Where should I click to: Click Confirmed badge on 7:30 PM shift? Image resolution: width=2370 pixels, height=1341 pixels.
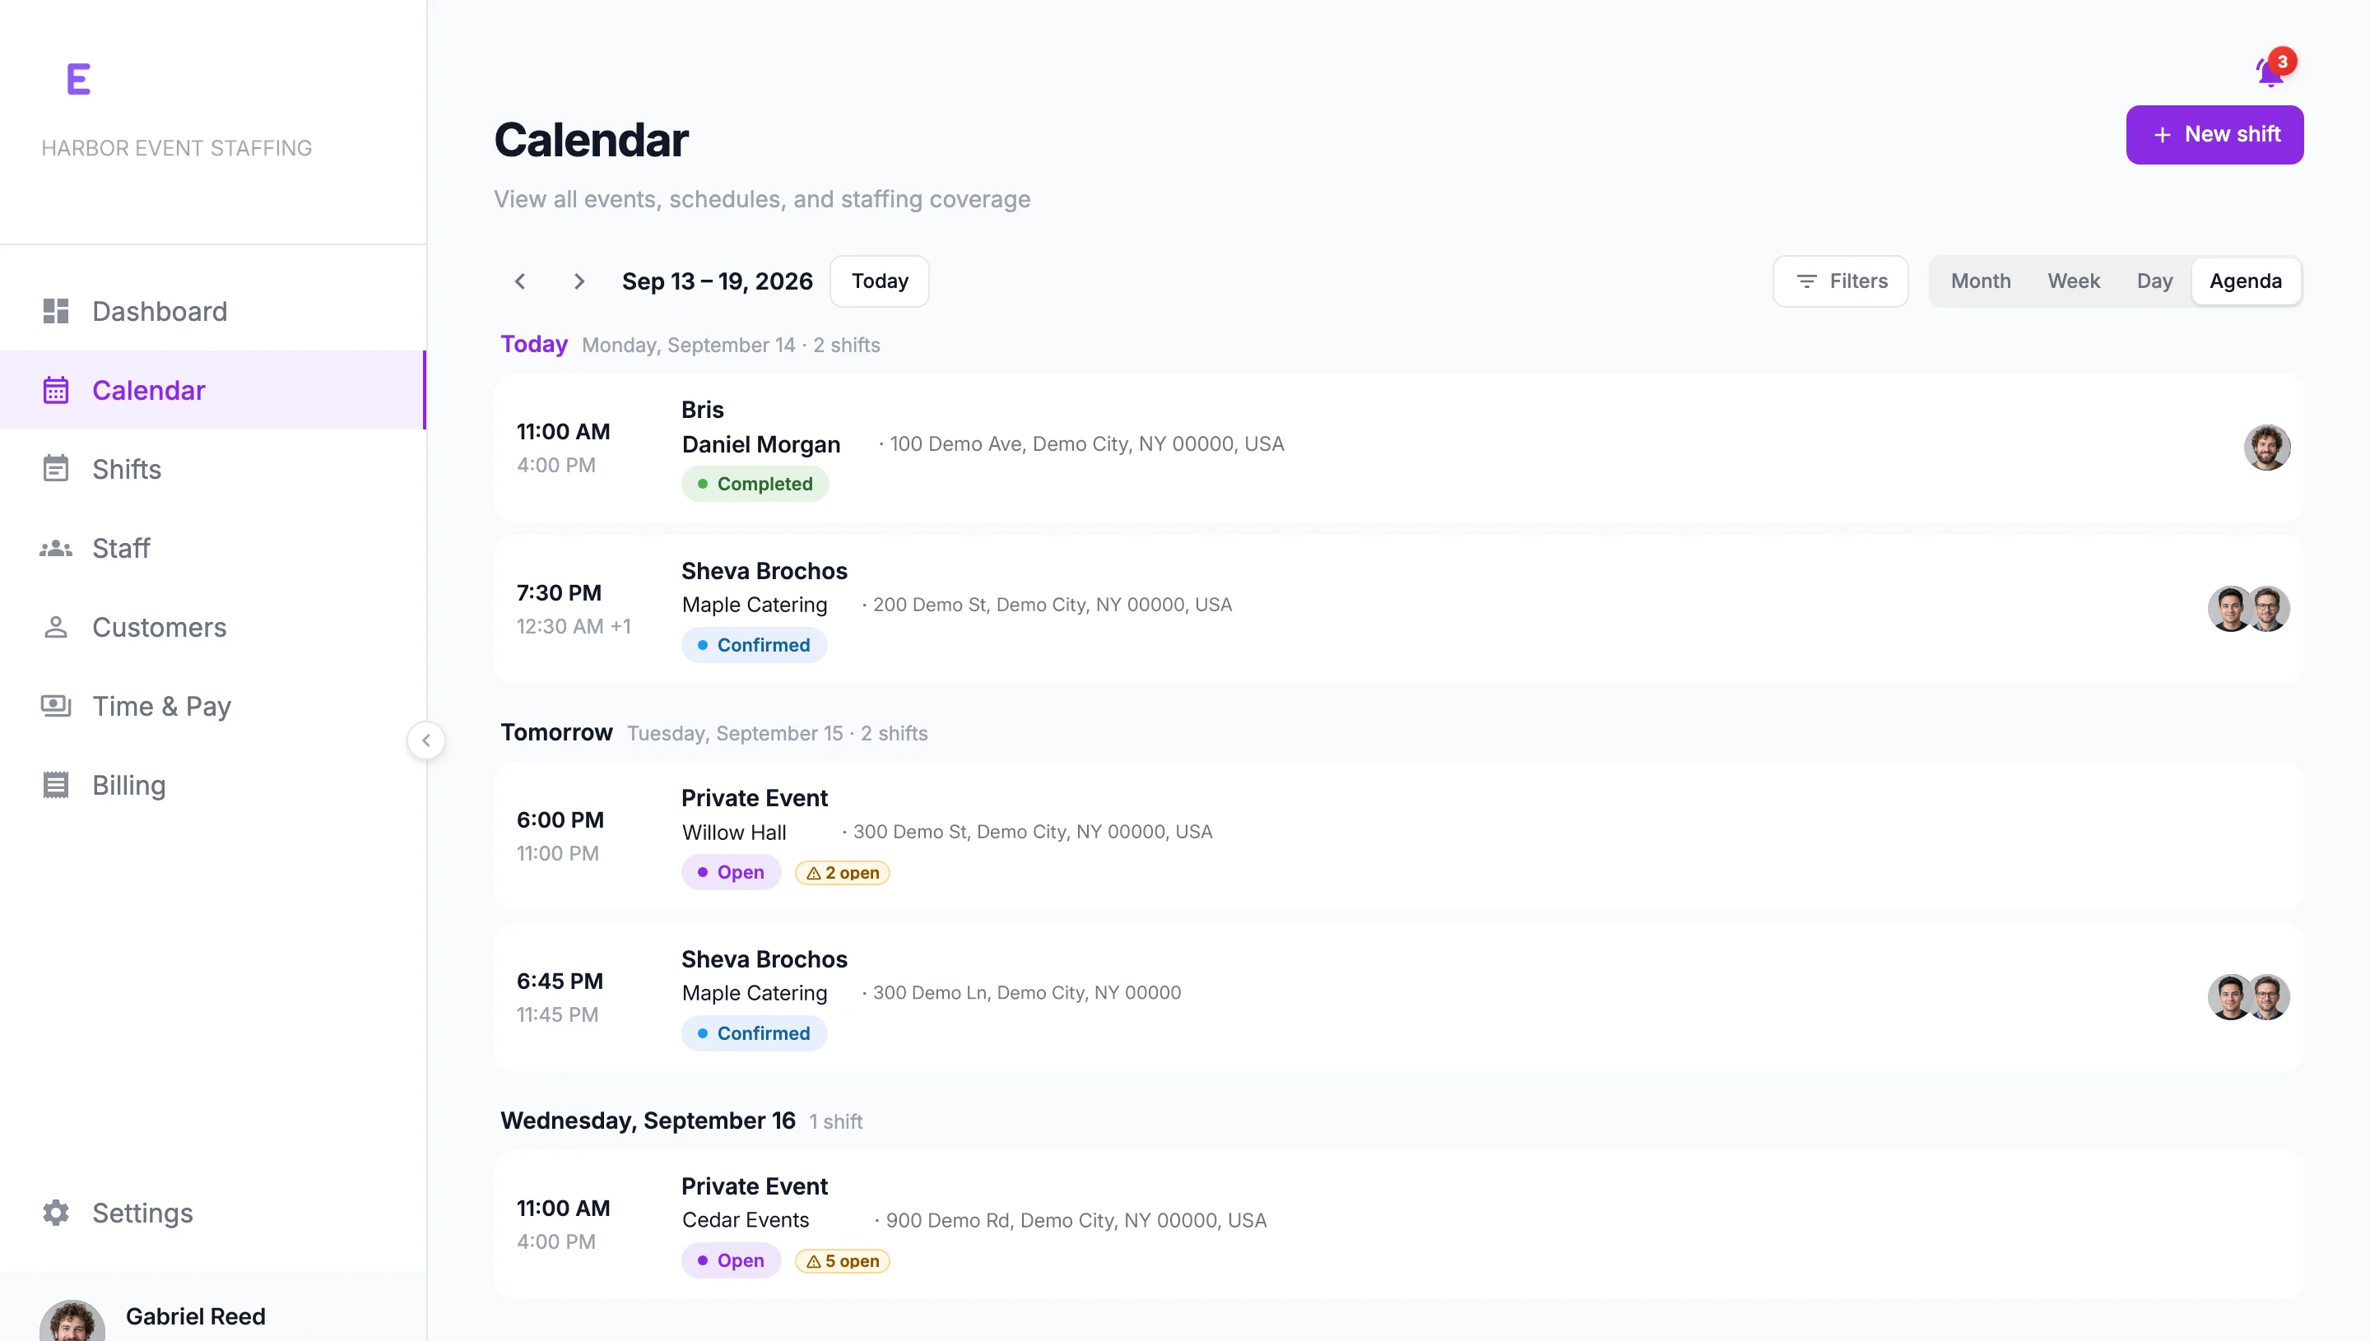(x=754, y=646)
